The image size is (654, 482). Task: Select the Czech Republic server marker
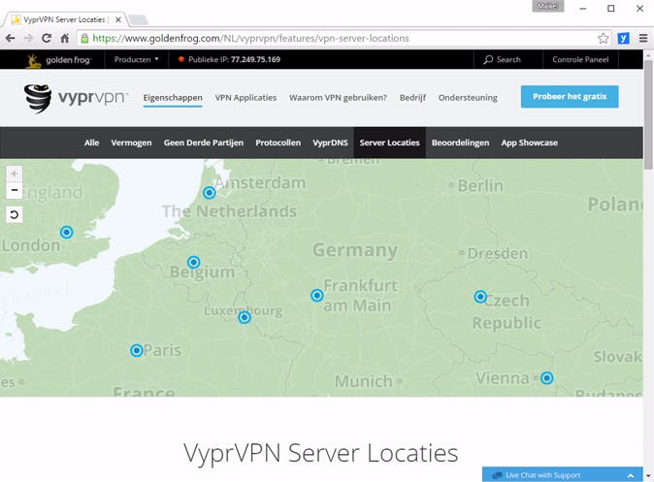pos(480,297)
